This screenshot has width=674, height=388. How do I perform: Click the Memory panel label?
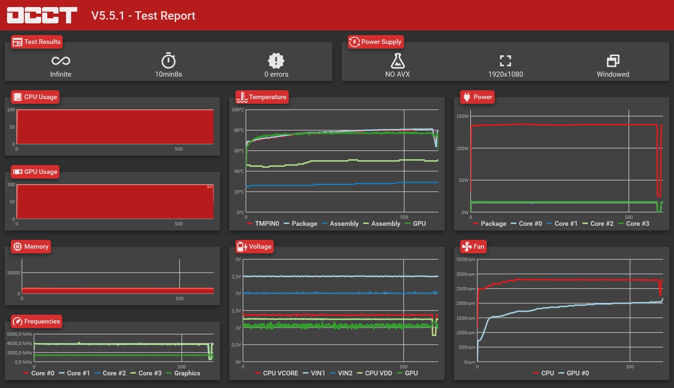pyautogui.click(x=31, y=246)
